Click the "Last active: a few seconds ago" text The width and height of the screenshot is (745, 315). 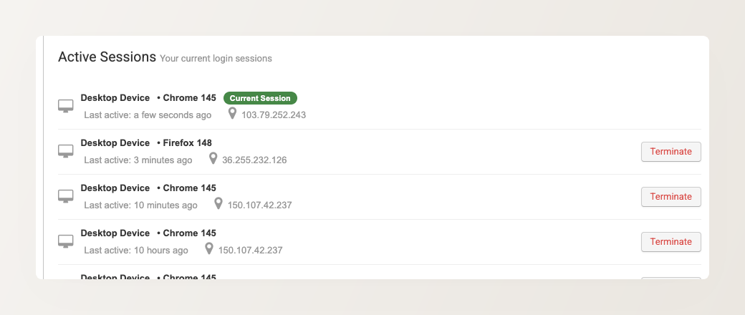(148, 115)
